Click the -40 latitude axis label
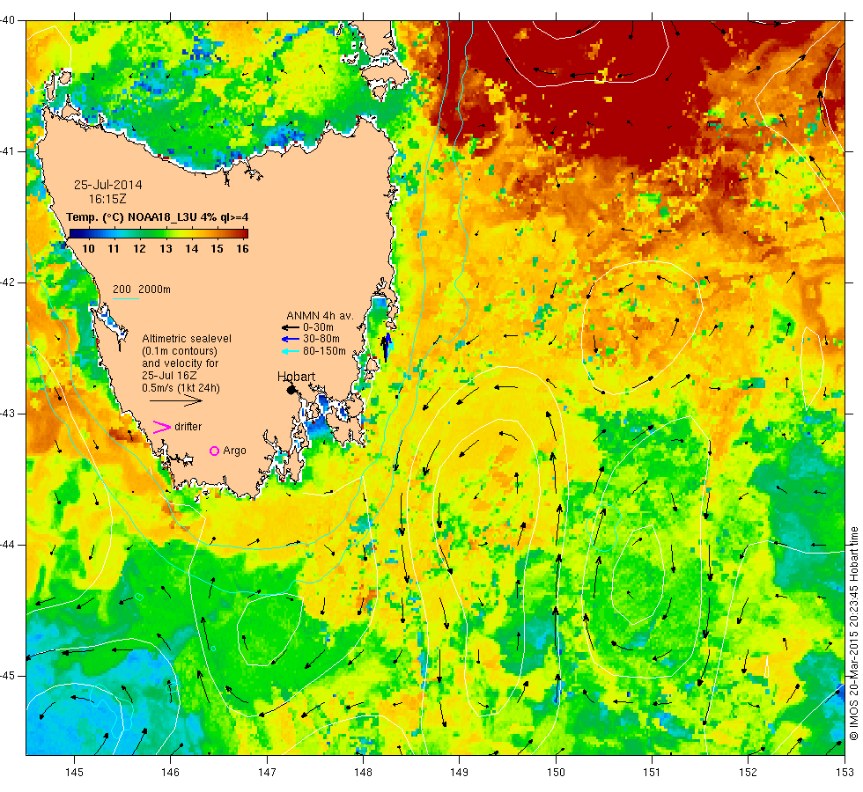863x792 pixels. point(7,20)
